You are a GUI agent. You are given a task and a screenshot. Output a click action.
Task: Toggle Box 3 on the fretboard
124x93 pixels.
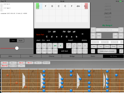[x=30, y=63]
